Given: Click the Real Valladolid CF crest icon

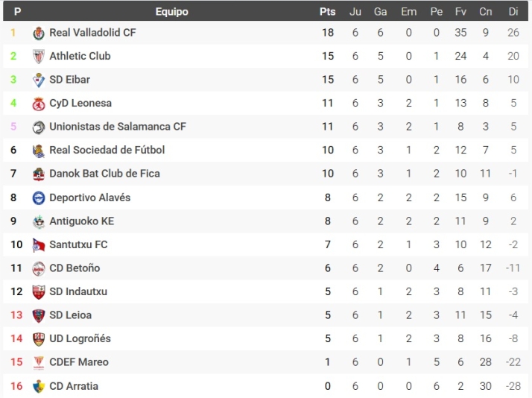Looking at the screenshot, I should pyautogui.click(x=39, y=34).
